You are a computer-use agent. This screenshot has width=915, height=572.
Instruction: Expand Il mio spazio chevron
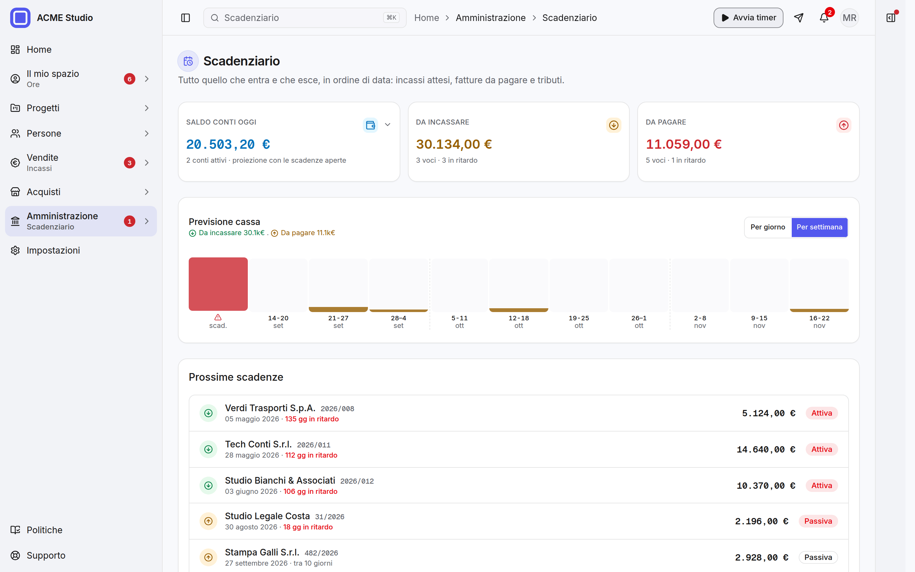point(147,79)
